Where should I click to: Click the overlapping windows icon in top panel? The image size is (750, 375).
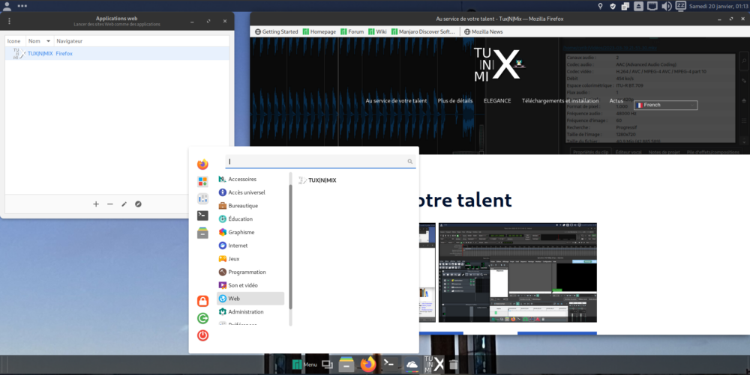click(625, 6)
